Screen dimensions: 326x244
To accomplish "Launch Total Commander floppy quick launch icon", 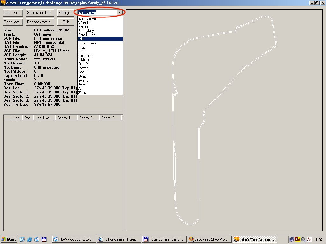I will coord(44,239).
